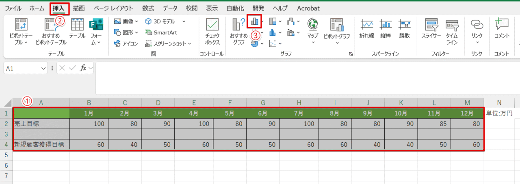Switch to the Data (データ) tab
This screenshot has height=184, width=520.
170,8
